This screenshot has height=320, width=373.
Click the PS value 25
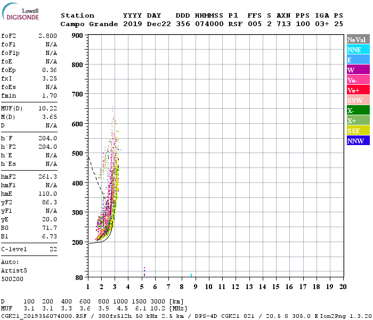point(338,24)
